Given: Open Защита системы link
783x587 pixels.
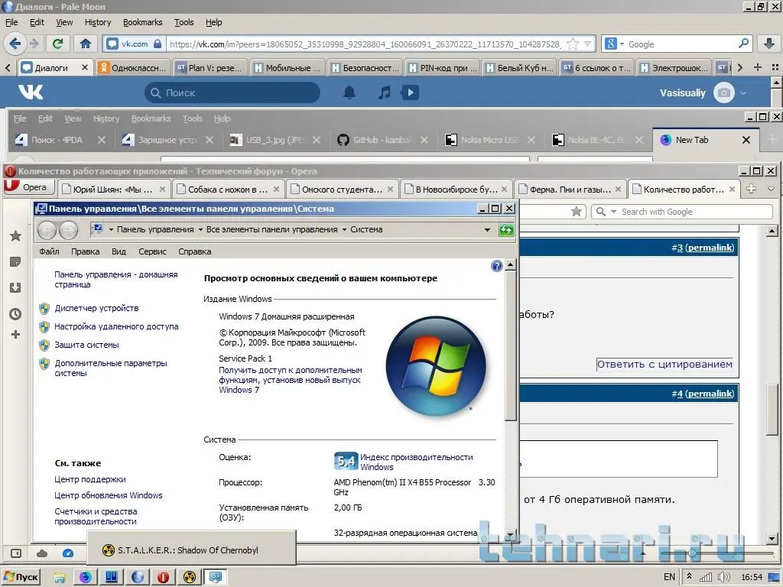Looking at the screenshot, I should tap(86, 345).
